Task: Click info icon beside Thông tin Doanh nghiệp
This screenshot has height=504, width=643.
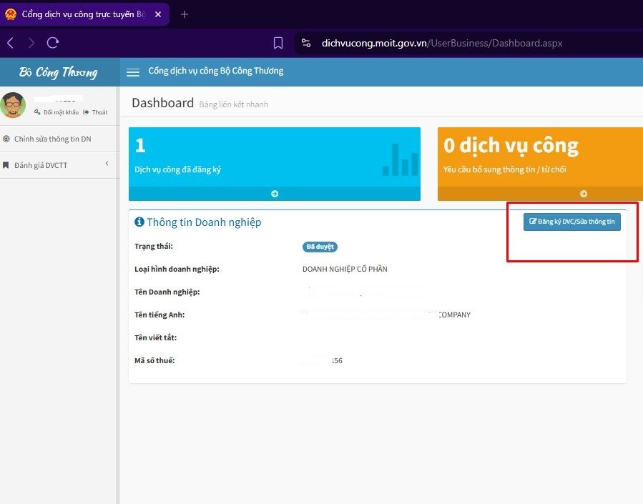Action: [x=139, y=222]
